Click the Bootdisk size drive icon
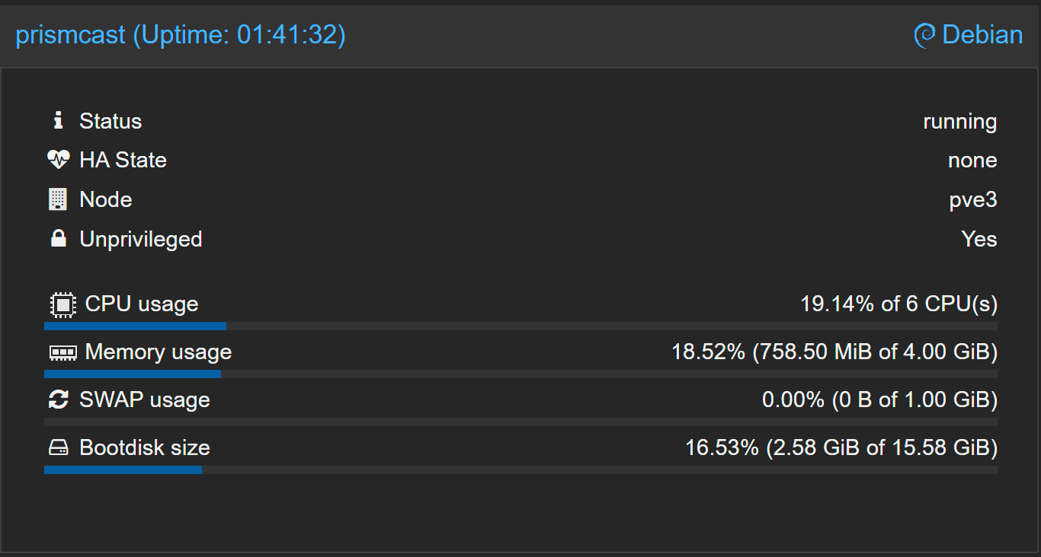 click(58, 448)
